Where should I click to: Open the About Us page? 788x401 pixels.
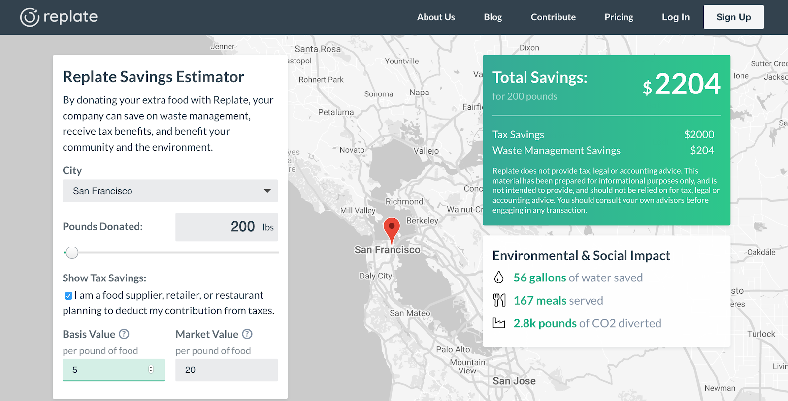(436, 17)
